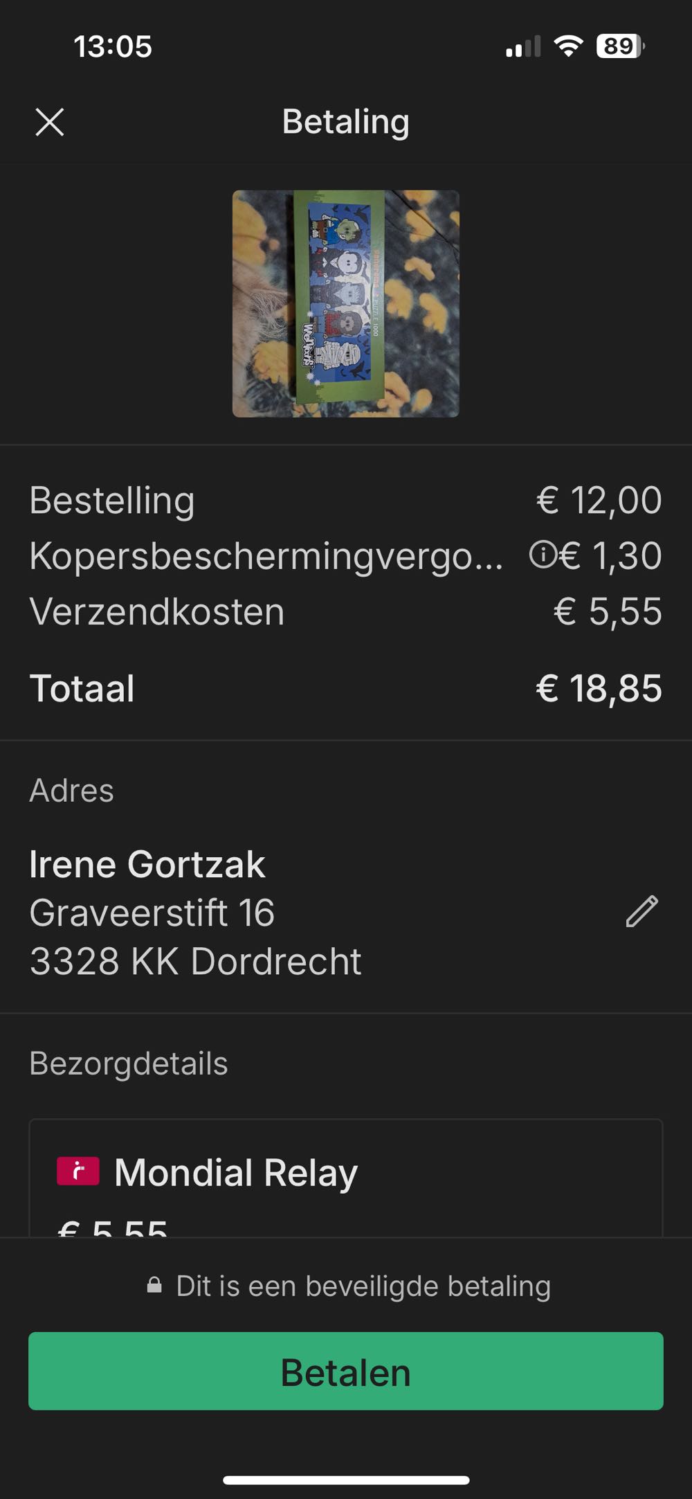Tap the cellular signal strength icon
The image size is (692, 1499).
click(x=523, y=47)
